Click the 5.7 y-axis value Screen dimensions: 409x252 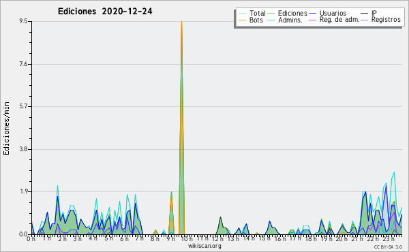(x=23, y=106)
